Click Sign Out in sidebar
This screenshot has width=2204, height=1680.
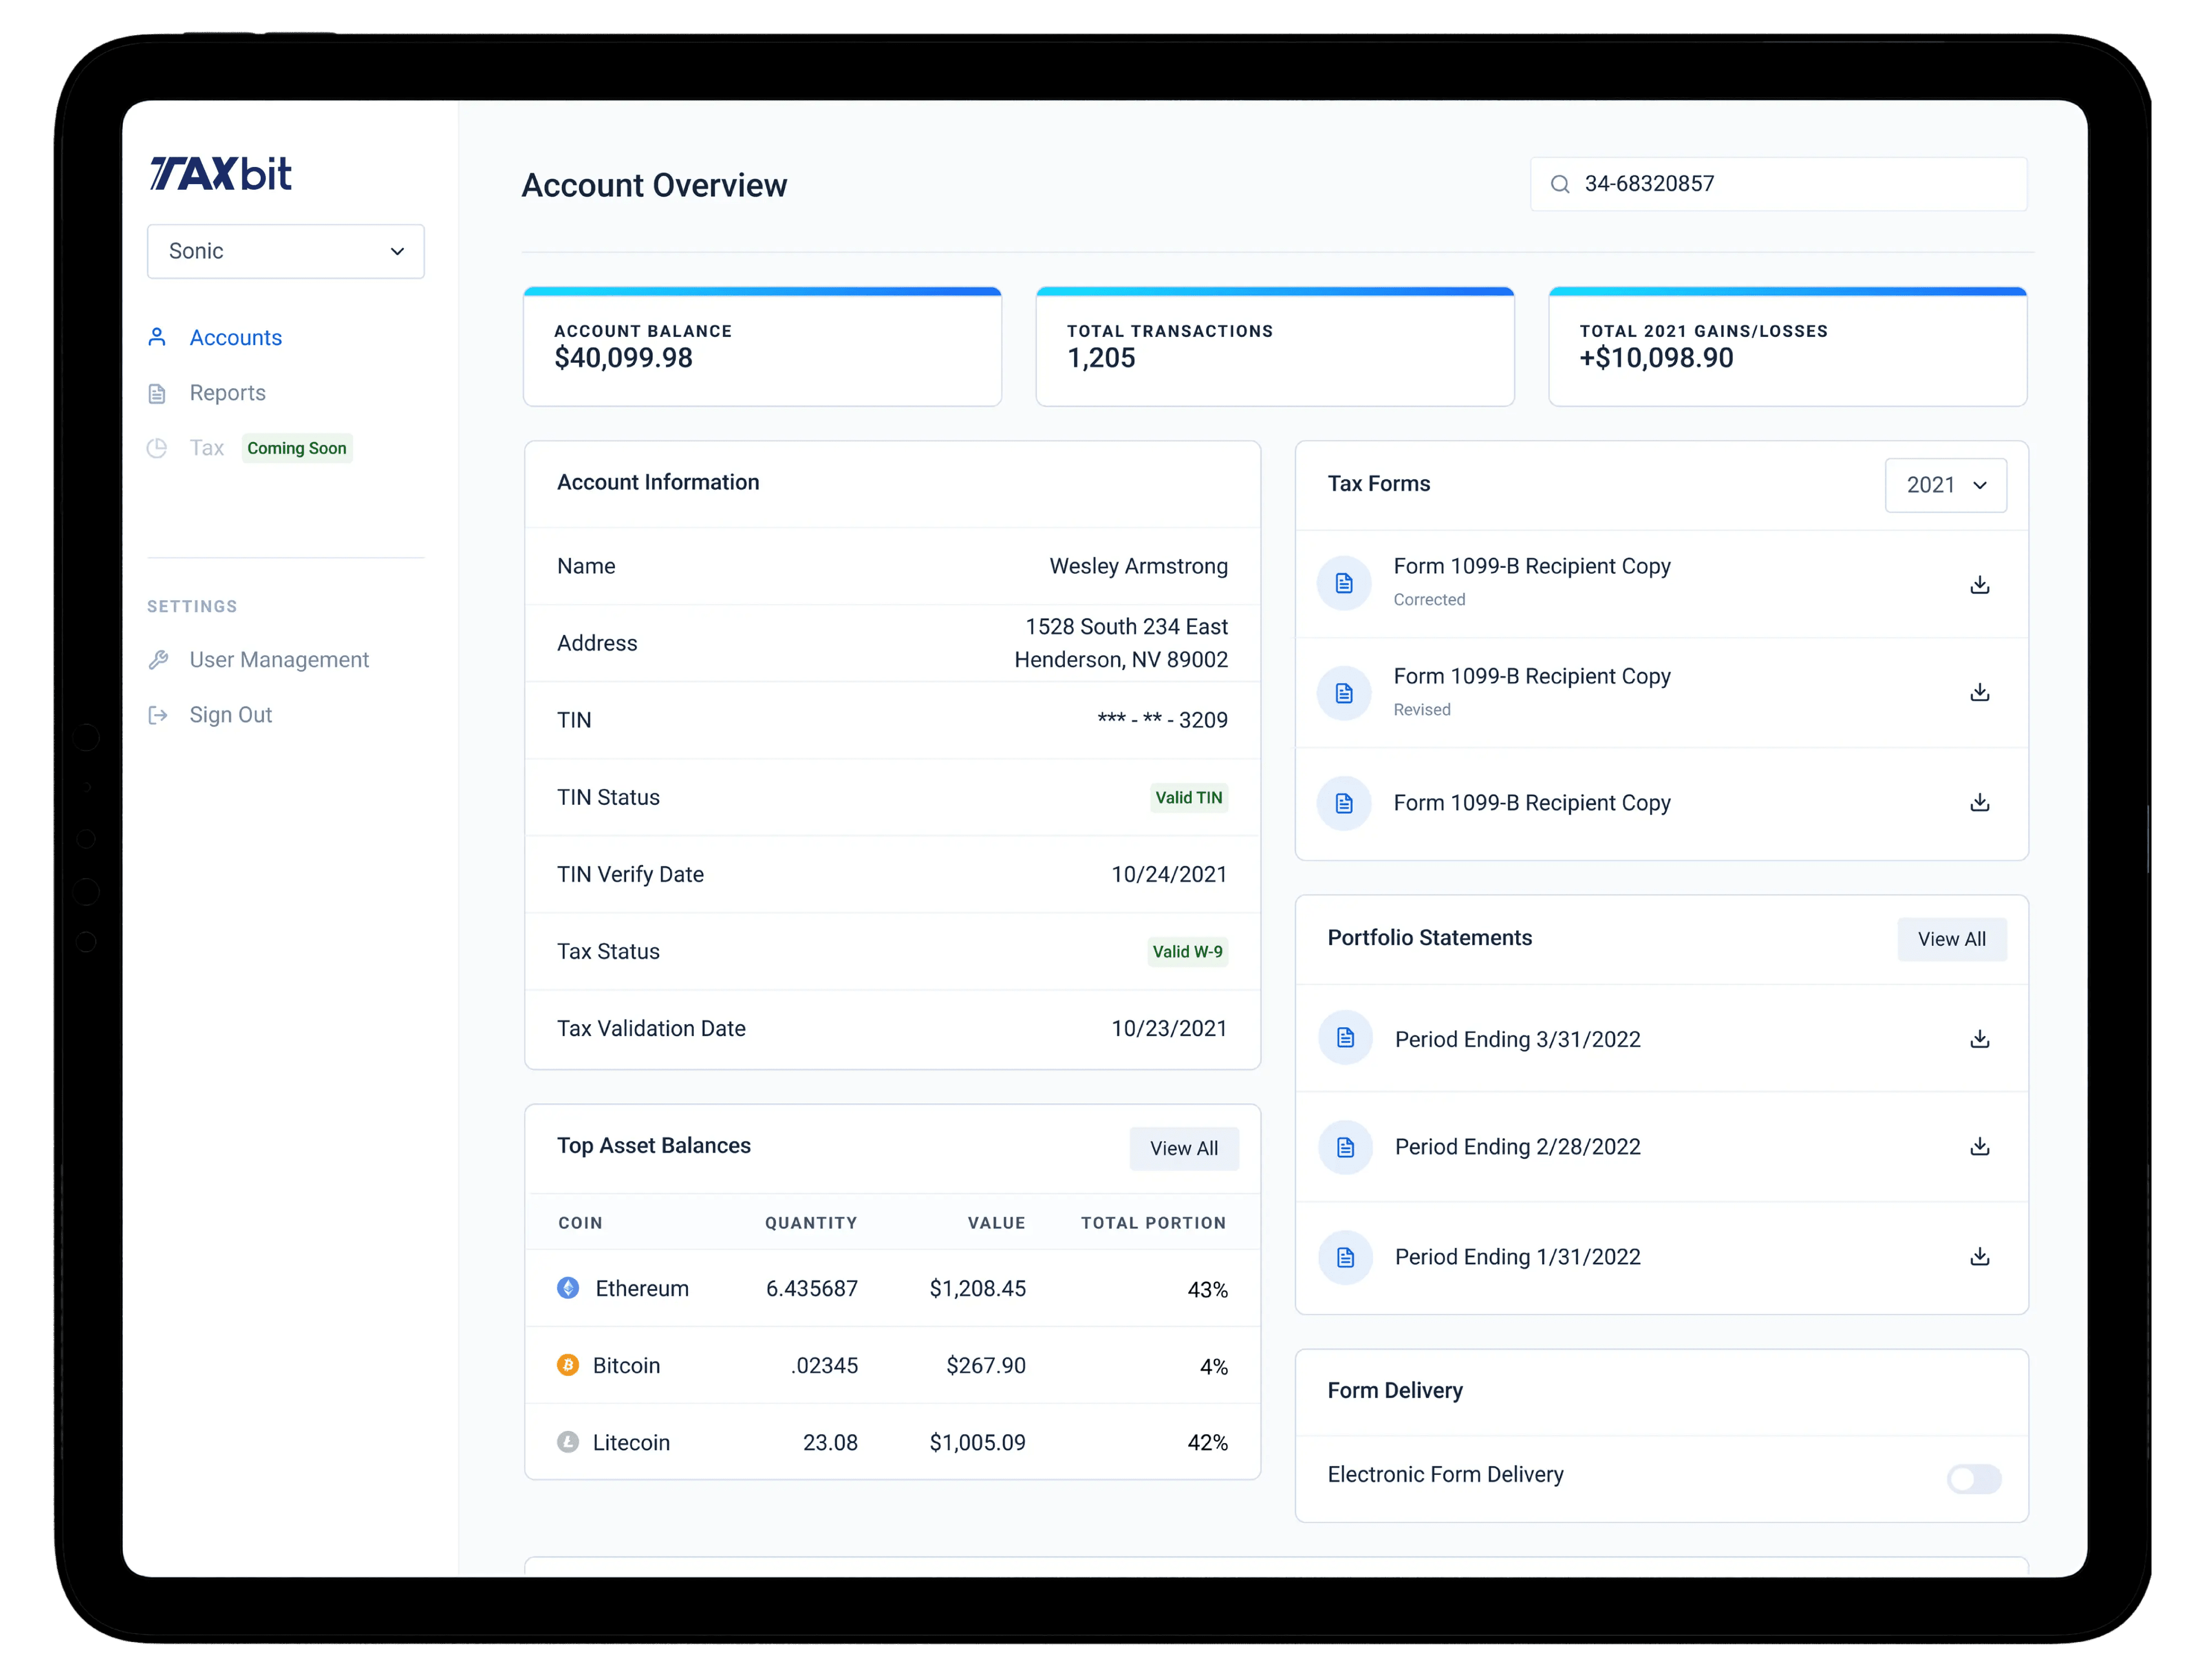click(x=230, y=715)
